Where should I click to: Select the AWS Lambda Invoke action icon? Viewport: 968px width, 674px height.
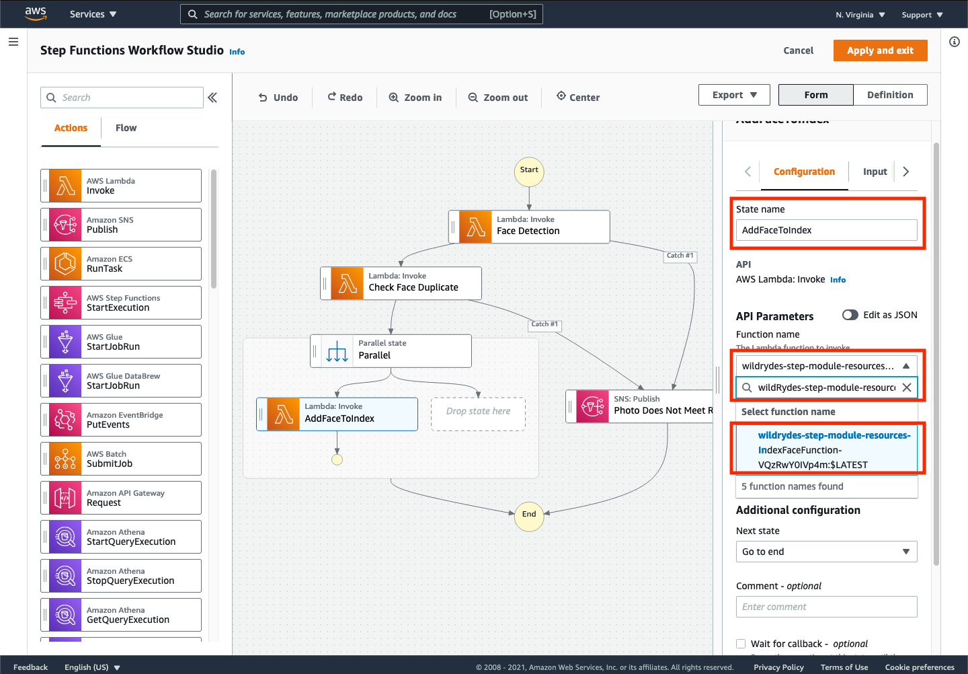tap(65, 186)
